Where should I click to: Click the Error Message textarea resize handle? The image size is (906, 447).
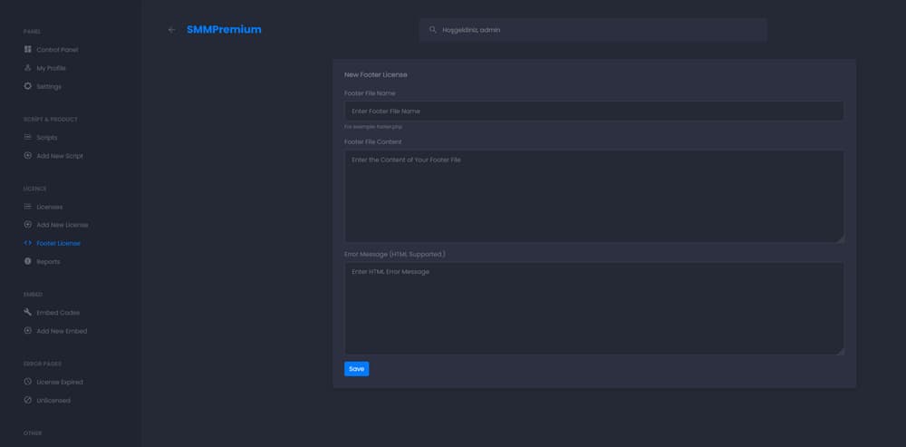[x=840, y=351]
